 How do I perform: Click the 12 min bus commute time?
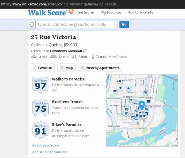point(64,57)
